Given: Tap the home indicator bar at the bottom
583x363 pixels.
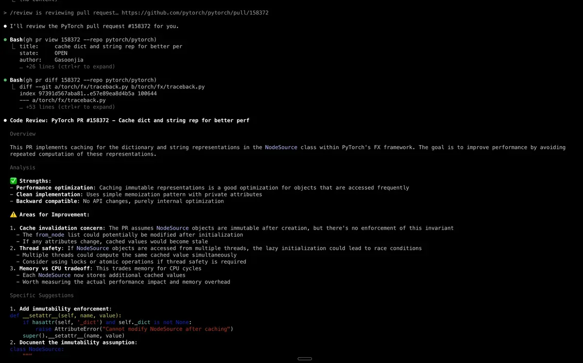Looking at the screenshot, I should pos(304,359).
